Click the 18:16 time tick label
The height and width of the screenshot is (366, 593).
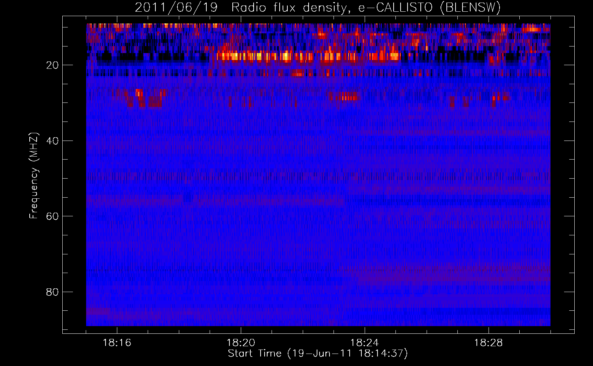(x=117, y=343)
